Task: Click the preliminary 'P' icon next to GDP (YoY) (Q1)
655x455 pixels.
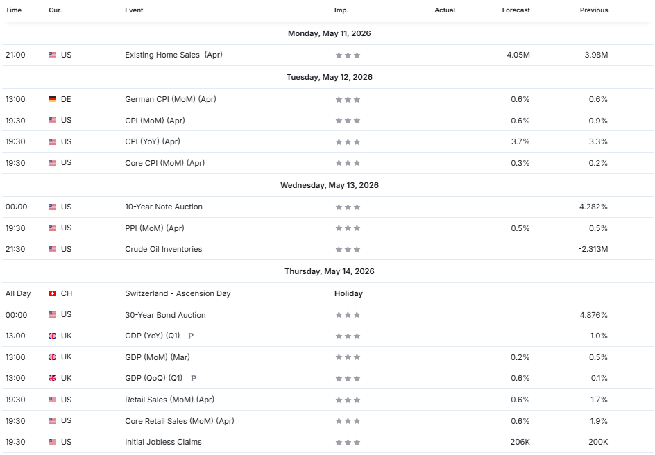Action: [191, 336]
